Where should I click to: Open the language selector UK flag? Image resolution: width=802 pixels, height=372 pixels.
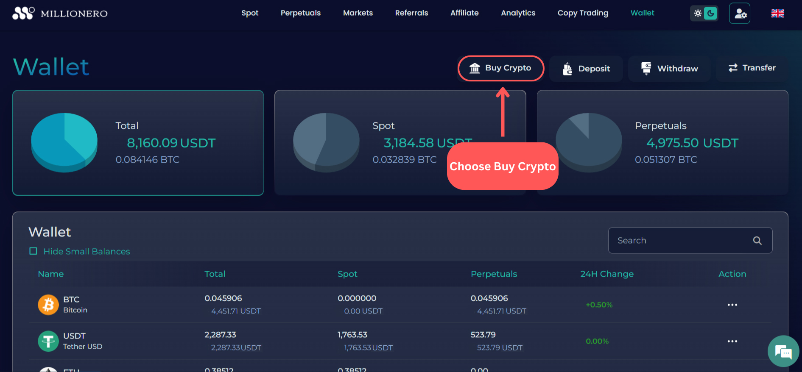[777, 14]
